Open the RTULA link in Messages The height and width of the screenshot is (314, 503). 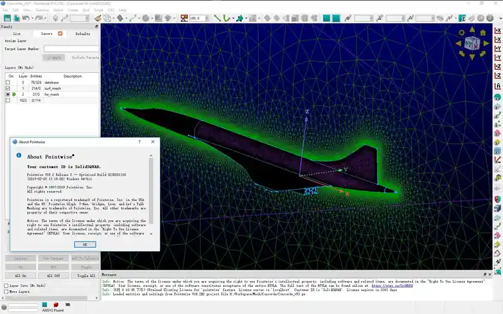point(392,286)
